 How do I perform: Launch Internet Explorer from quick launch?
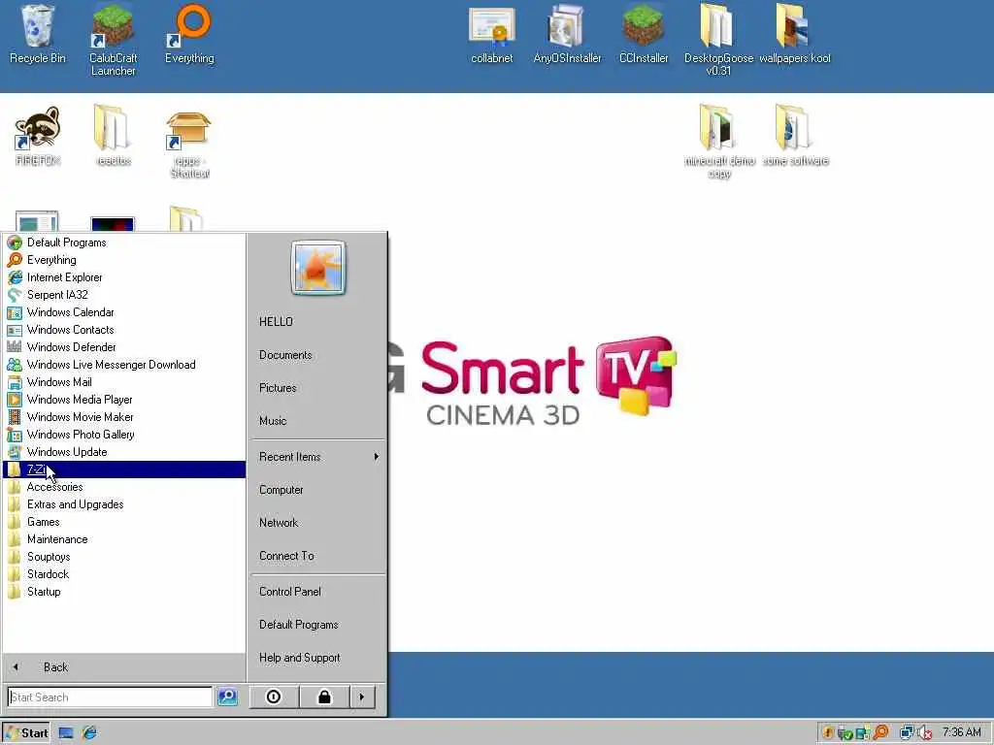tap(89, 733)
